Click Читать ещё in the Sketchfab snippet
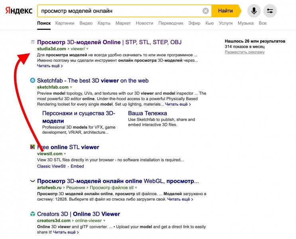Screen dimensions: 296x239 pyautogui.click(x=178, y=104)
